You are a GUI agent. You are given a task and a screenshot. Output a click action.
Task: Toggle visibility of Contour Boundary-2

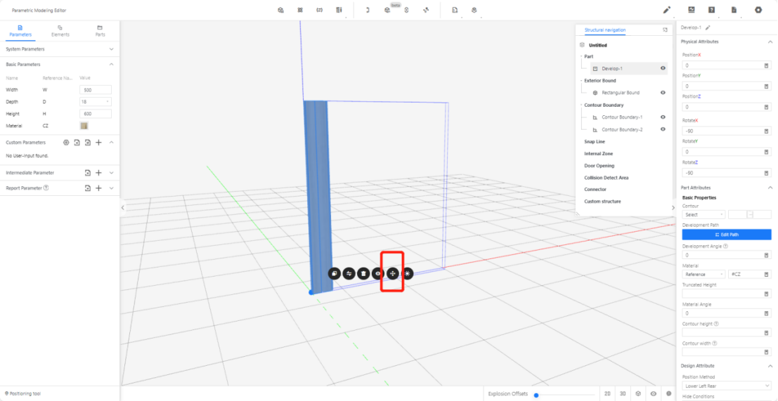[x=663, y=129]
